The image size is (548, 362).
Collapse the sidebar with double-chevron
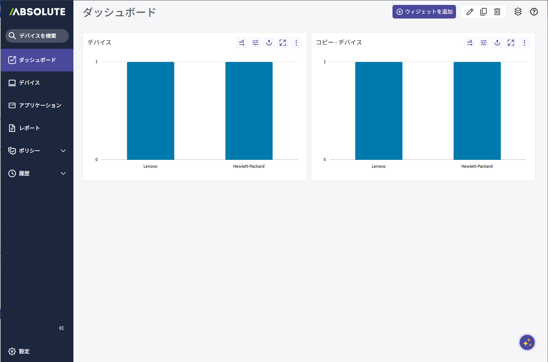[x=61, y=328]
